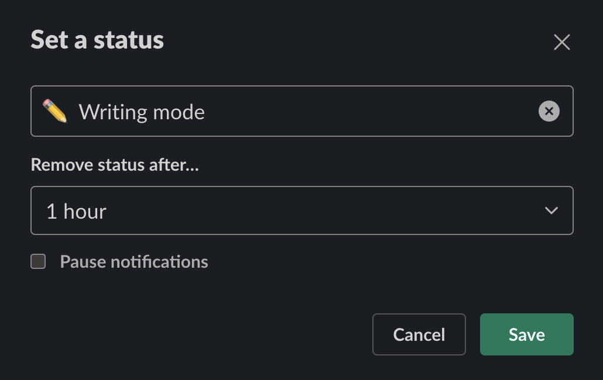This screenshot has height=380, width=603.
Task: Open the Remove status after dropdown
Action: click(x=301, y=210)
